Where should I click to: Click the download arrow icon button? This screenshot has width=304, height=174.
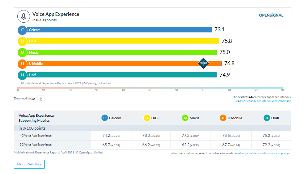tap(41, 98)
